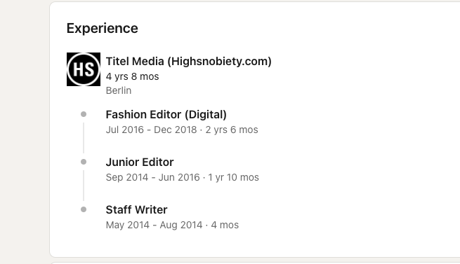The width and height of the screenshot is (460, 264).
Task: Open the Highsnobiety HS company logo
Action: [84, 69]
